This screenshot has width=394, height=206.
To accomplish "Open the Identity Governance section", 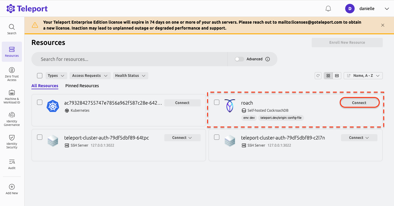I will [12, 118].
